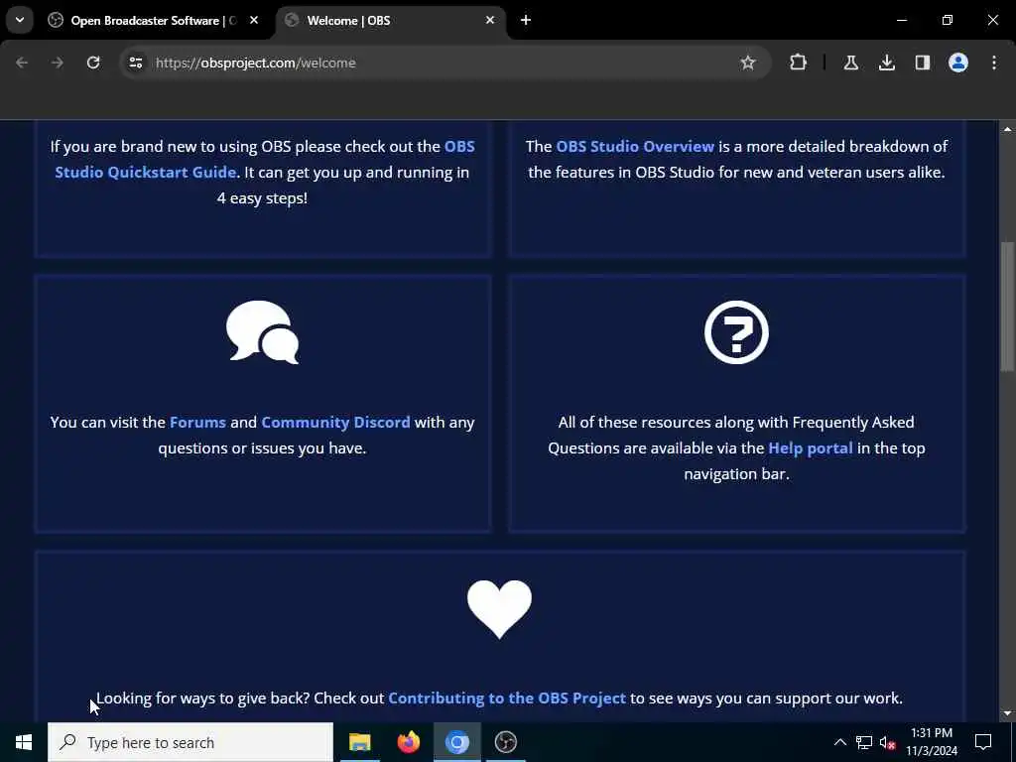
Task: Toggle the browser side panel
Action: click(x=922, y=63)
